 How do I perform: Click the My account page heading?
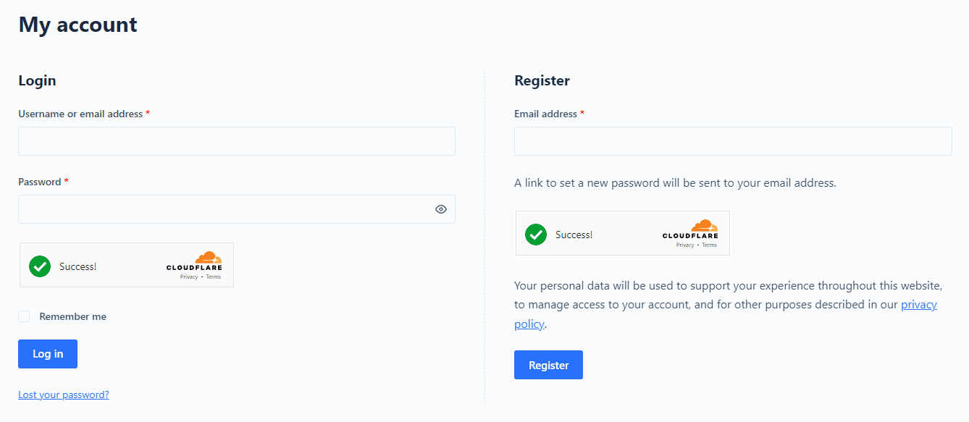click(77, 24)
